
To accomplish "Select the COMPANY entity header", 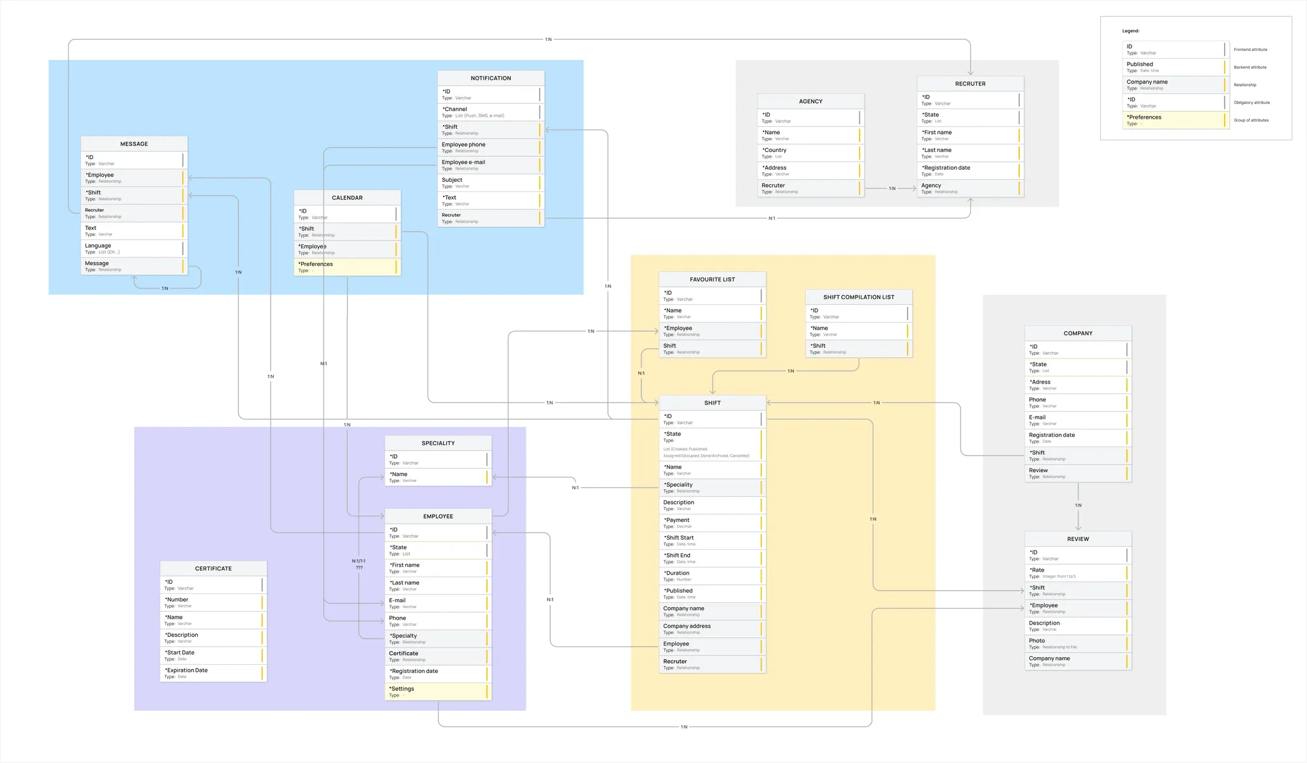I will pos(1078,333).
